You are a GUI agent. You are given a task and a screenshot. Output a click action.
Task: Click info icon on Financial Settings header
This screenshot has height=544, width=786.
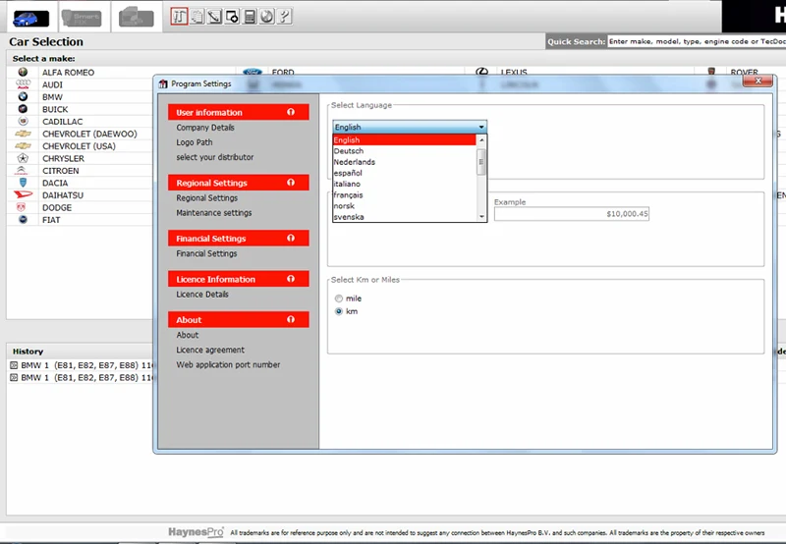click(291, 239)
